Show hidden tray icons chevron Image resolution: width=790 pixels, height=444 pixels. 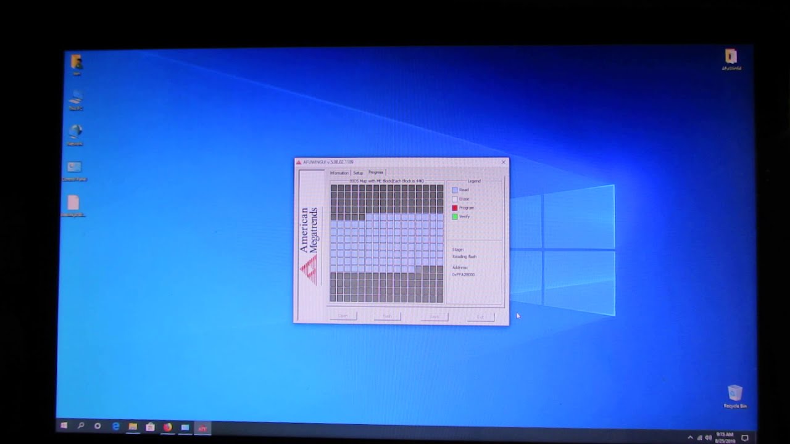pyautogui.click(x=690, y=437)
